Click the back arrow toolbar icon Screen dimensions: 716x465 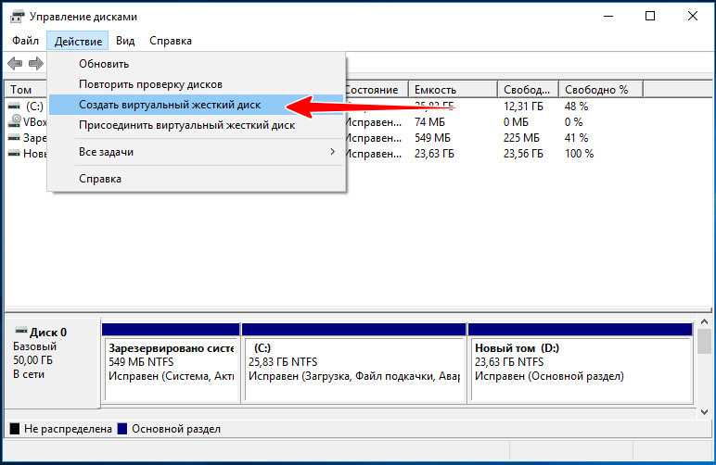15,63
